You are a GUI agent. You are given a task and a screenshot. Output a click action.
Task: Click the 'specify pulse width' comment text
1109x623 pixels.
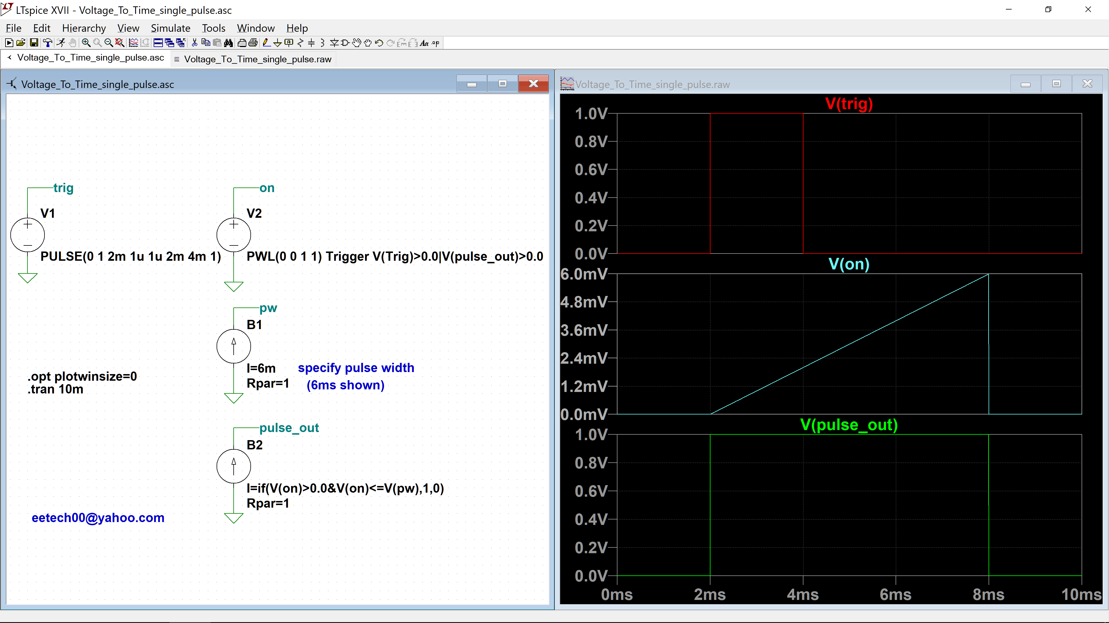[356, 368]
